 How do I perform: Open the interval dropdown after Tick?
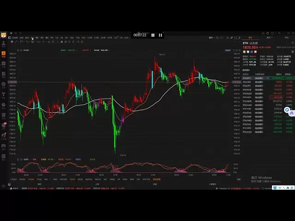[x=124, y=38]
